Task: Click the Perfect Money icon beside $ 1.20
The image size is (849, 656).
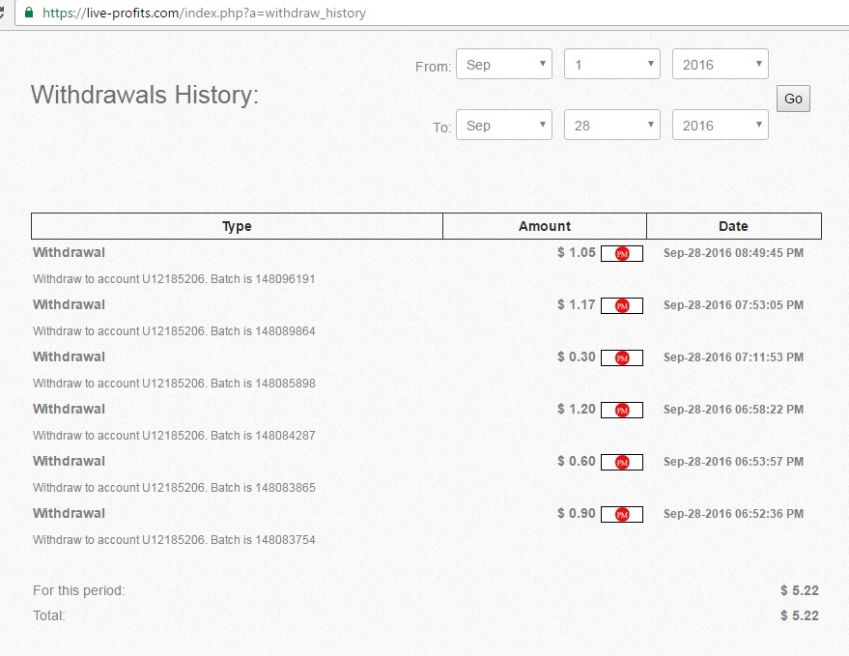Action: pyautogui.click(x=622, y=410)
